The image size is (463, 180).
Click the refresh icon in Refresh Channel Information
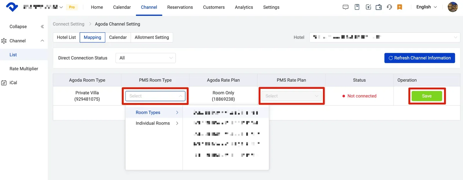[x=391, y=58]
